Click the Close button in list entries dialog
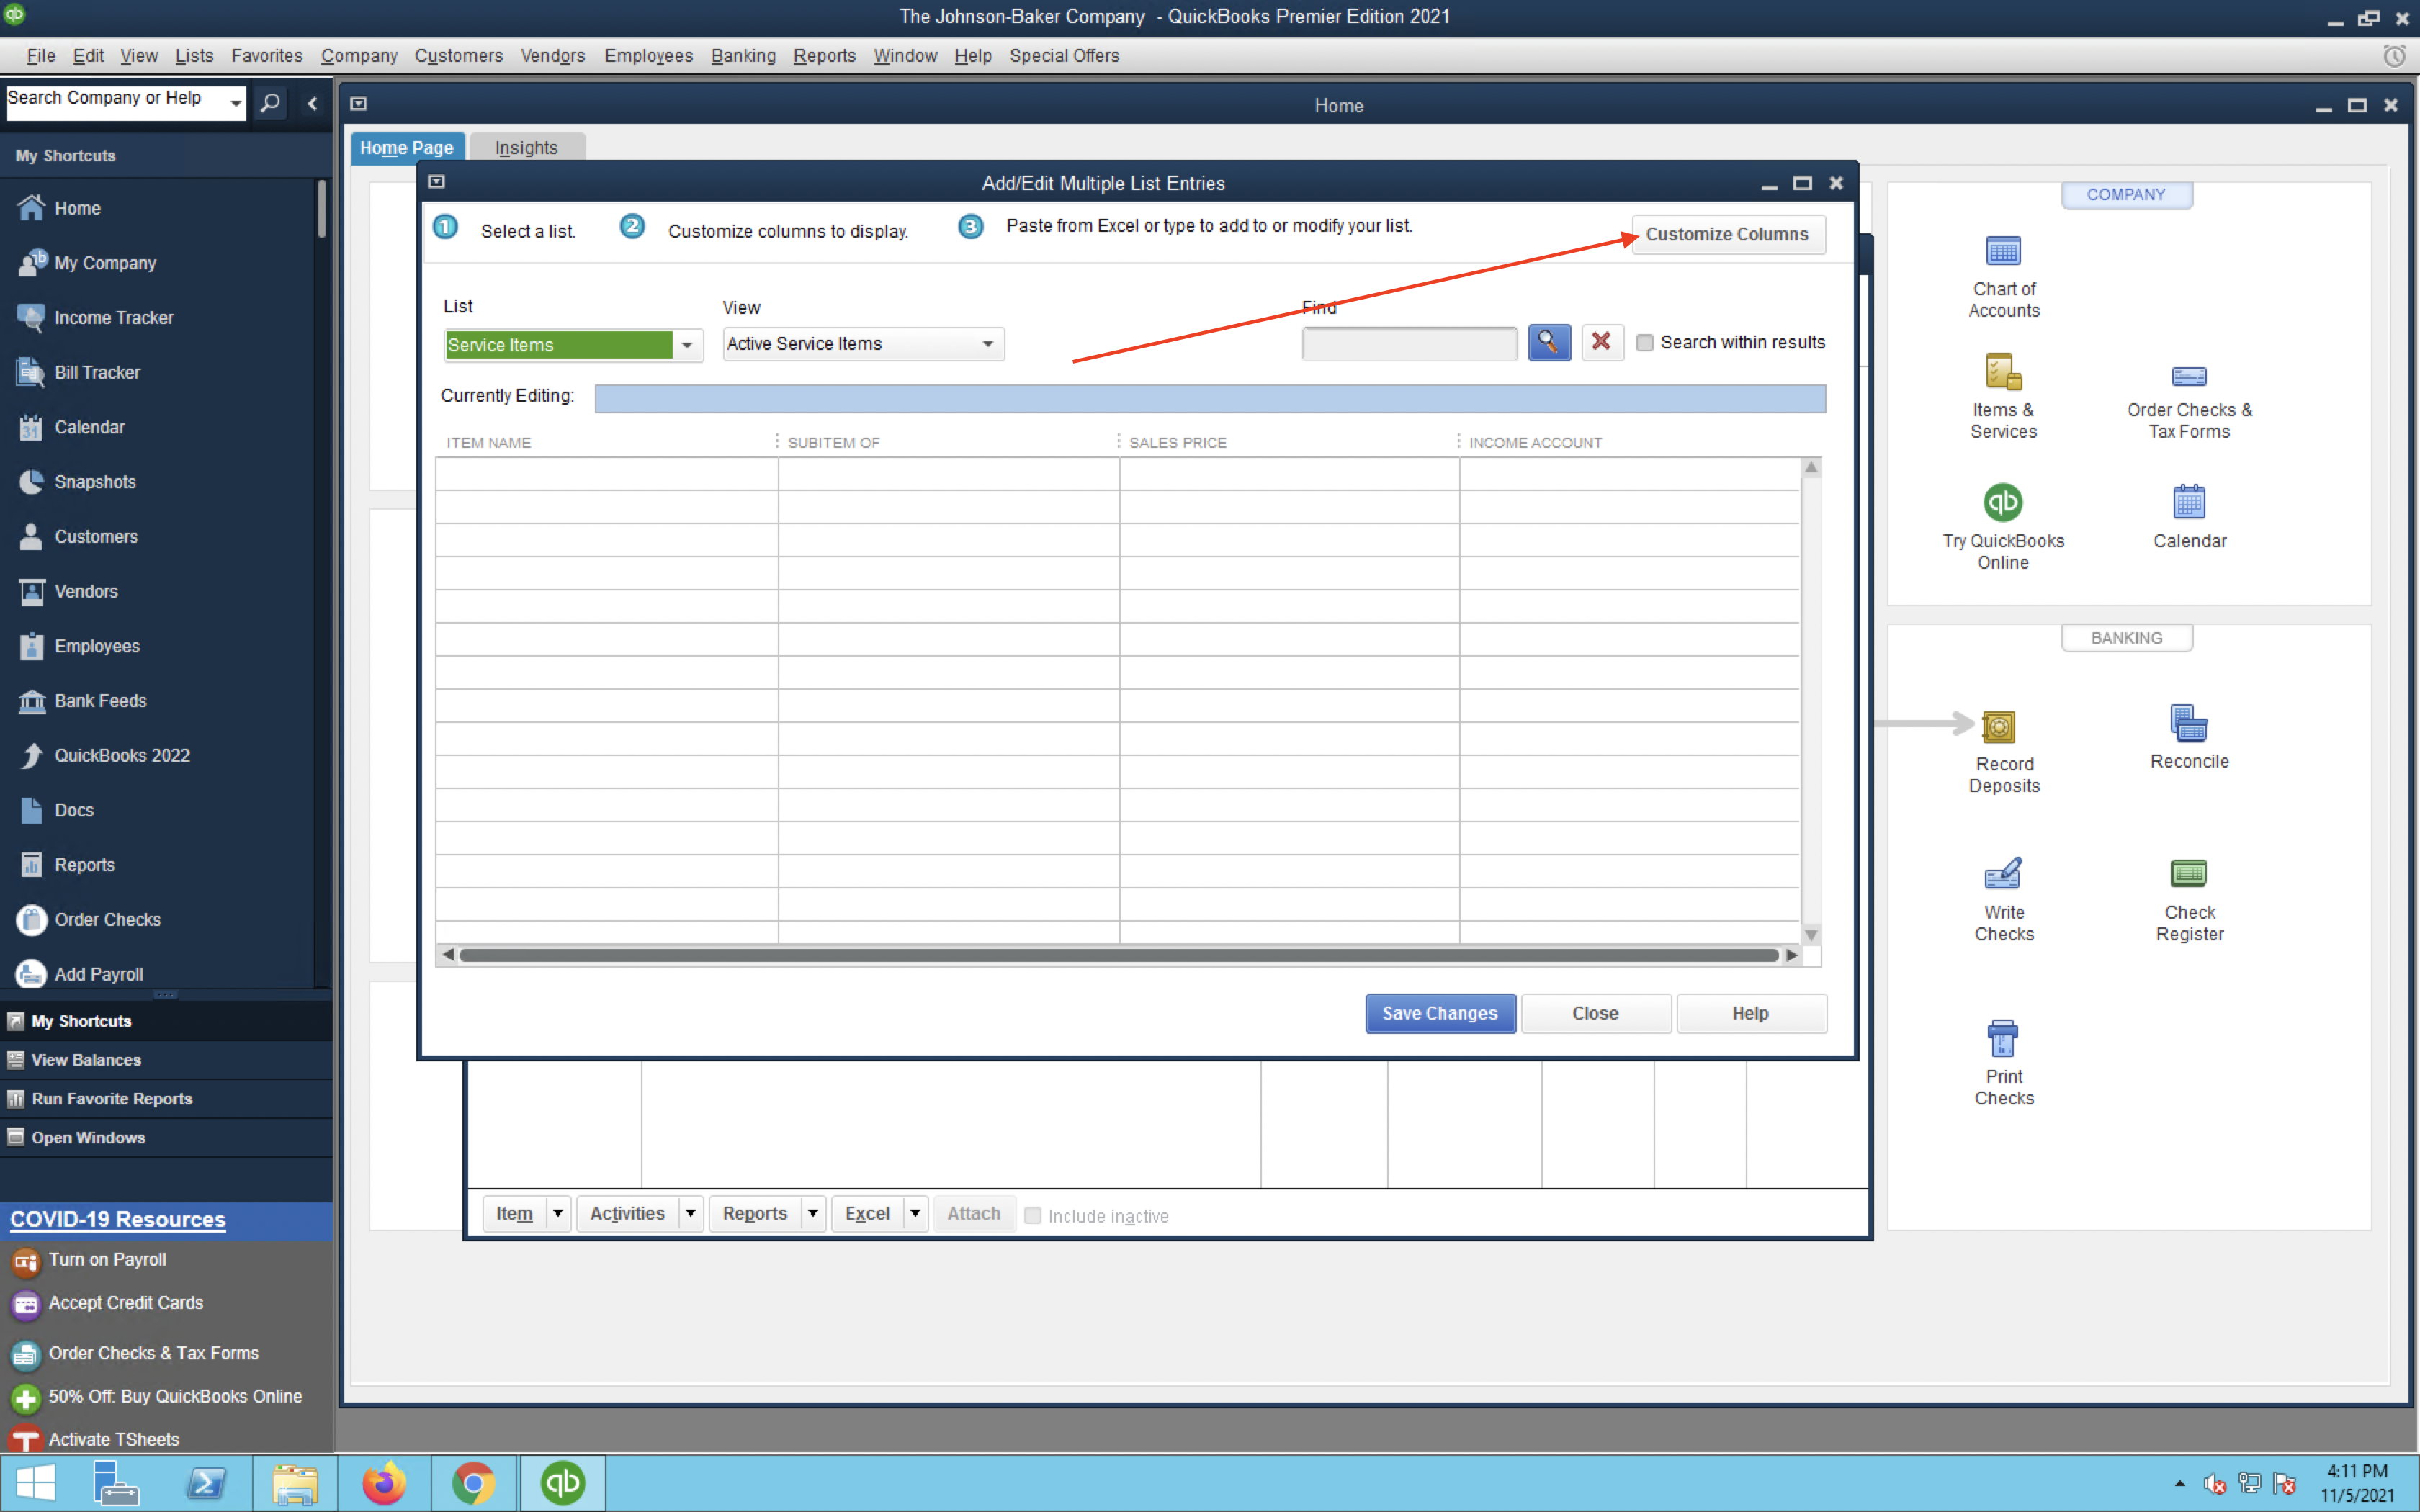 tap(1595, 1013)
